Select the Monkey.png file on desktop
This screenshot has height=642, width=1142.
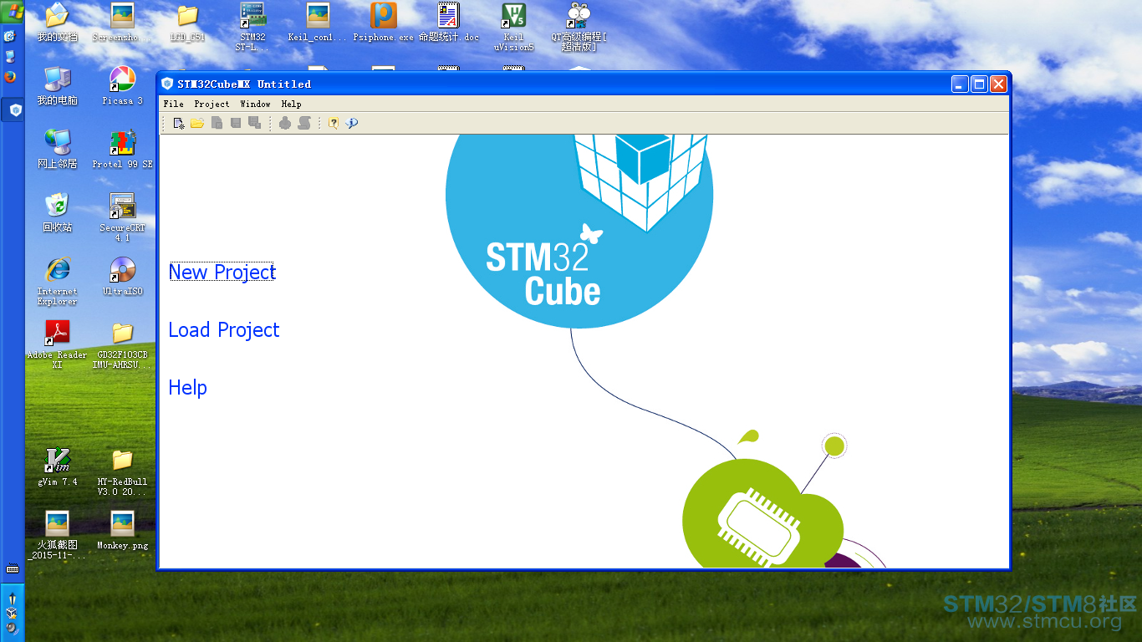point(122,531)
